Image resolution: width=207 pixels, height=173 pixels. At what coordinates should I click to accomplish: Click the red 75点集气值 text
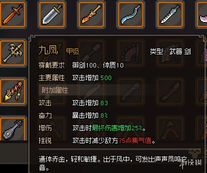click(x=135, y=141)
